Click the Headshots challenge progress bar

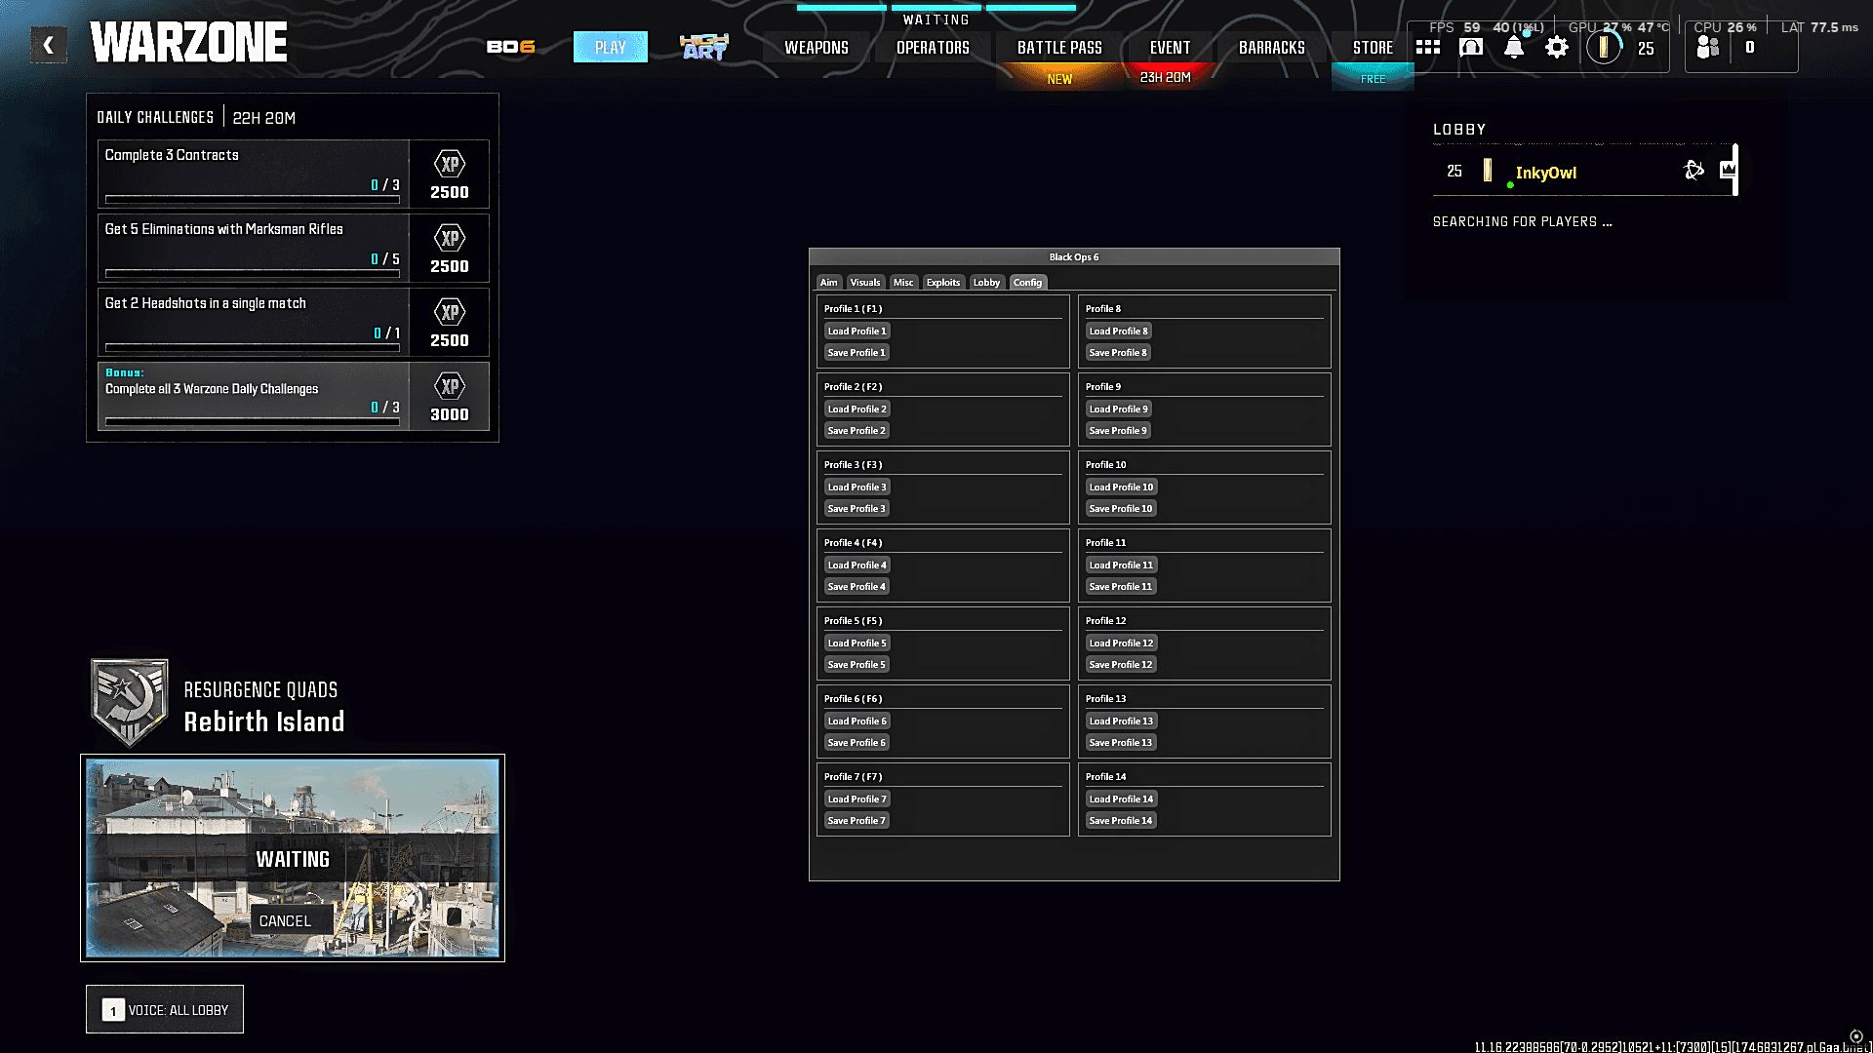253,348
